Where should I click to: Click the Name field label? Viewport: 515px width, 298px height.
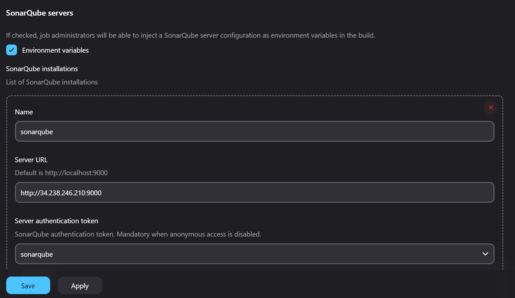23,112
